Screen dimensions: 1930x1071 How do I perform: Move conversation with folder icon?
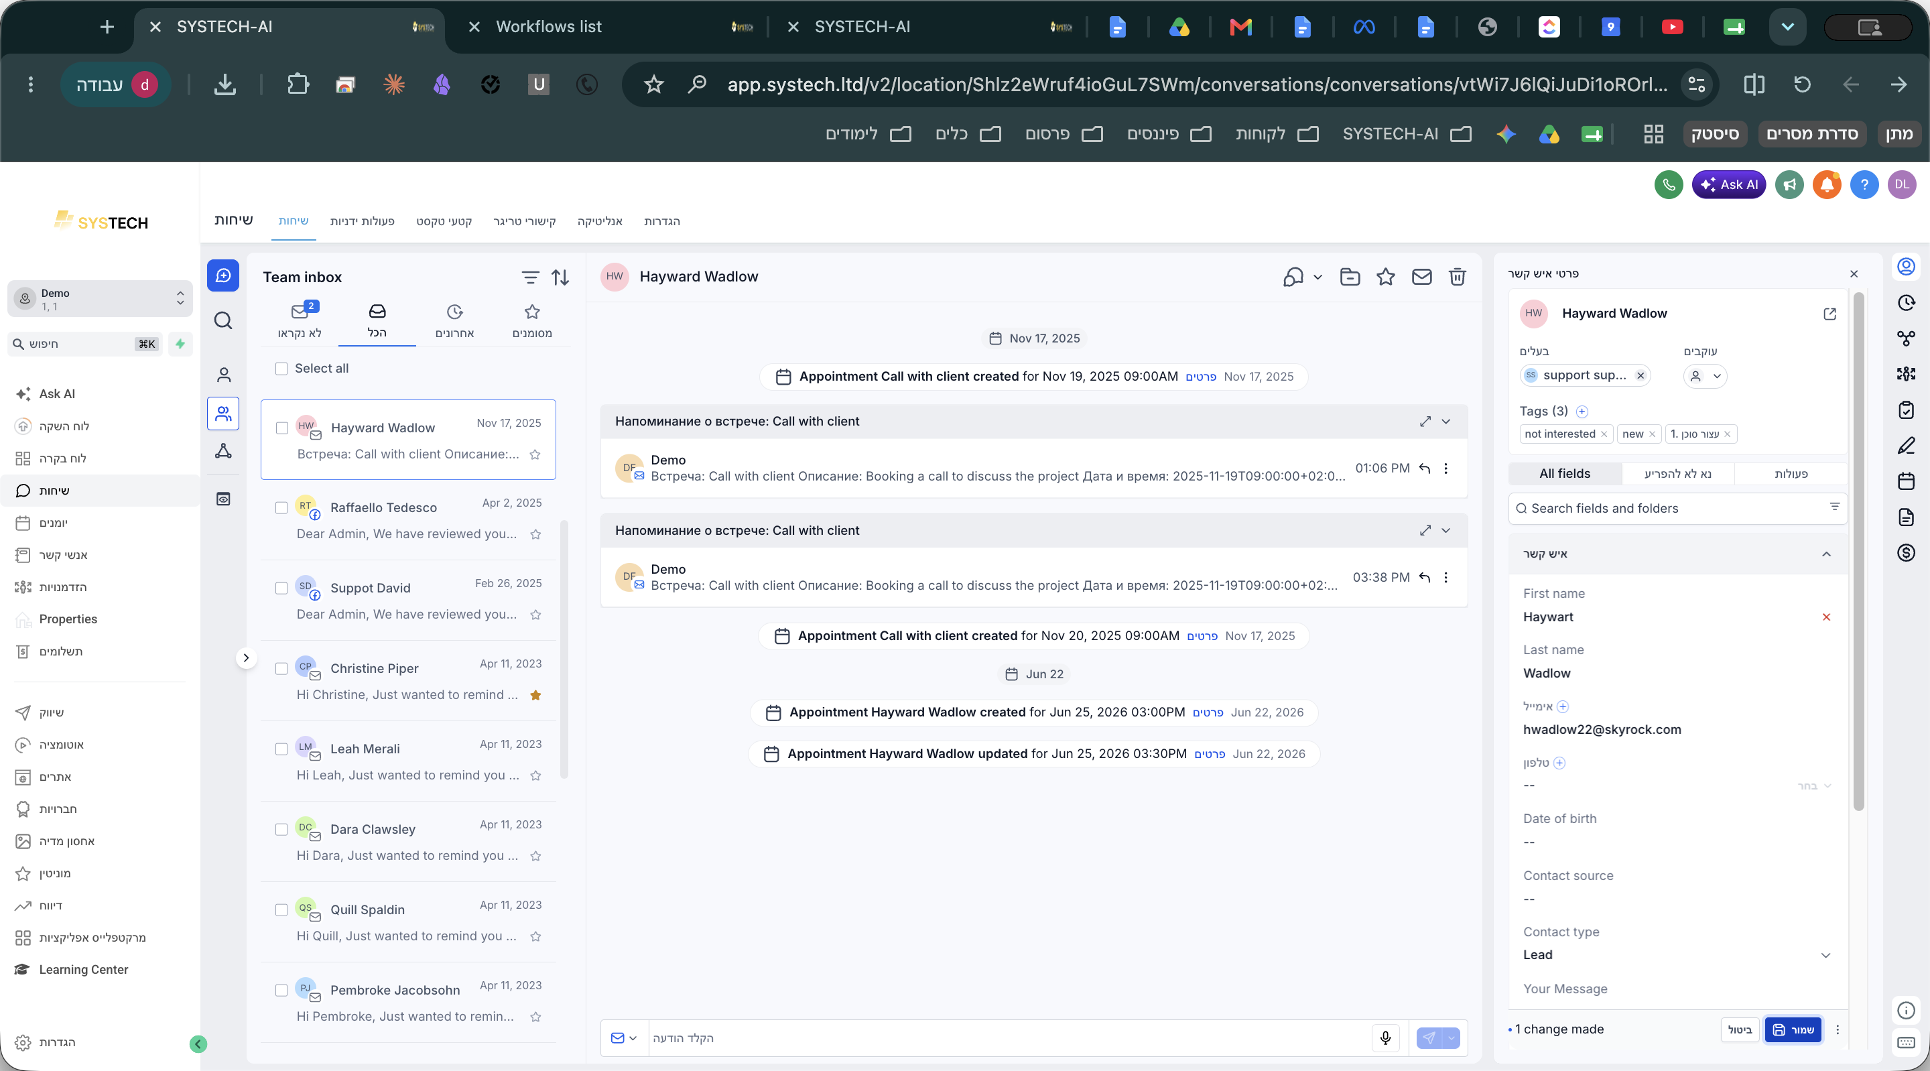tap(1350, 277)
